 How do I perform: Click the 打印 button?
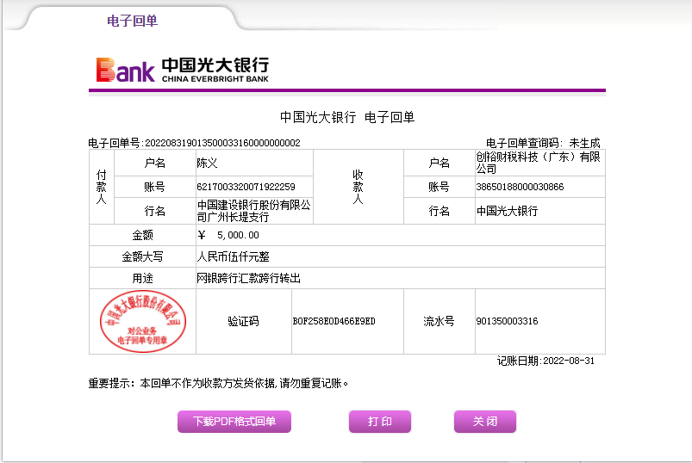380,422
